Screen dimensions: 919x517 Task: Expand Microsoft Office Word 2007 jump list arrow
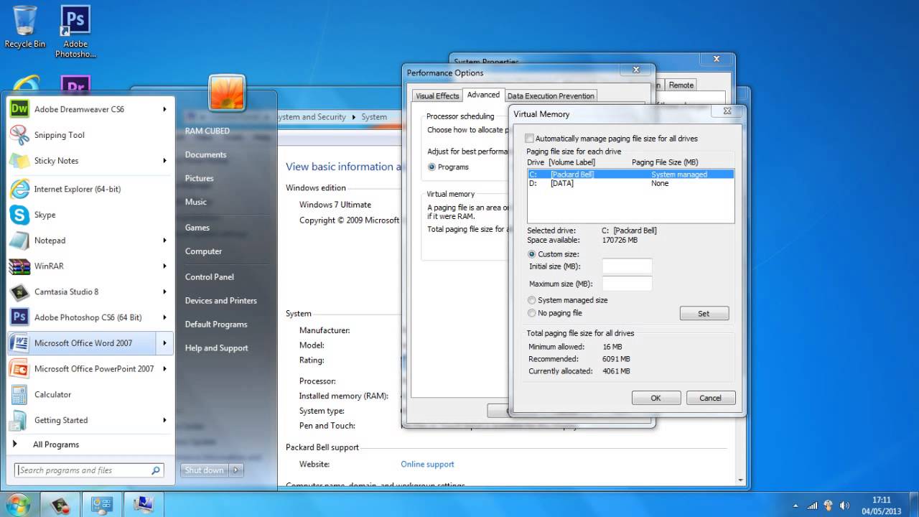pos(164,343)
